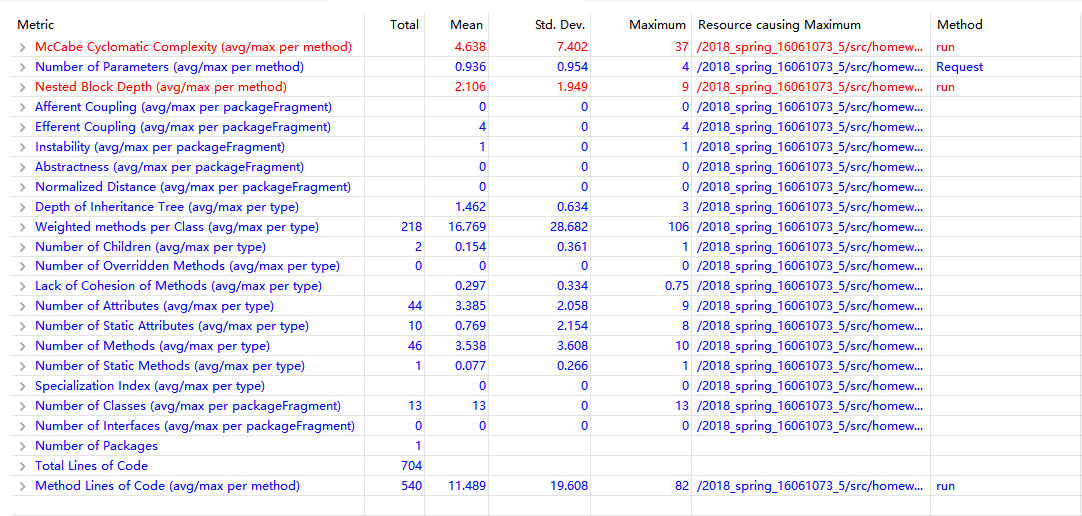Select the Depth of Inheritance Tree label
The image size is (1082, 516).
[167, 207]
